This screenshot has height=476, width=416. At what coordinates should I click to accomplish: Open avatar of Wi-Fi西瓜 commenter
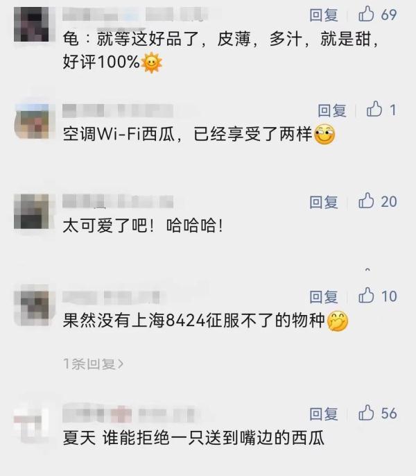(x=31, y=121)
